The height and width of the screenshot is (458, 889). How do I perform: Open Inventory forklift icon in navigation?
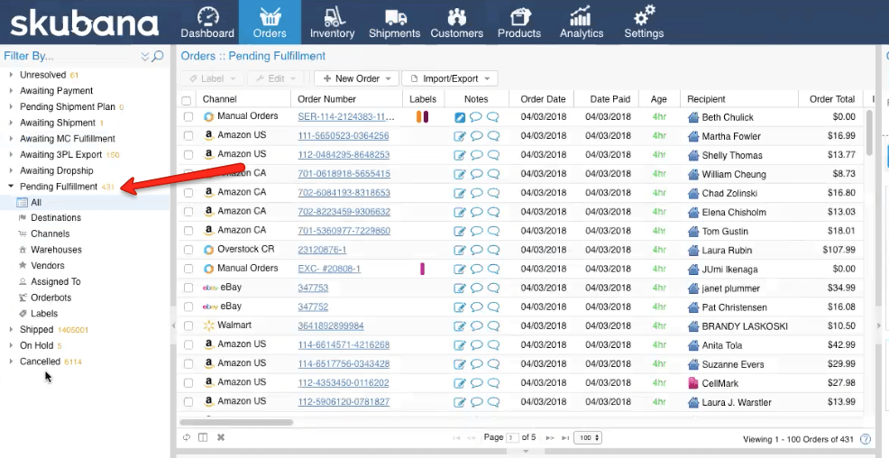coord(335,16)
